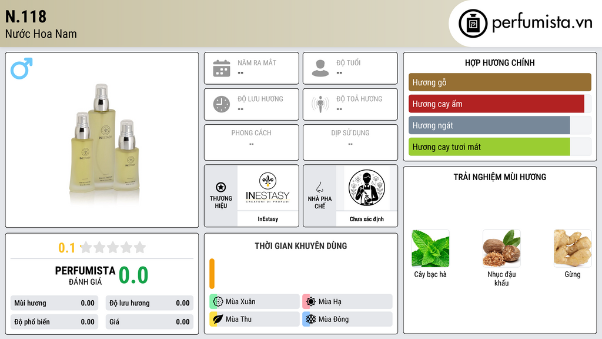Open the perfumer illustration Chưa xác định
The height and width of the screenshot is (339, 602).
point(367,188)
